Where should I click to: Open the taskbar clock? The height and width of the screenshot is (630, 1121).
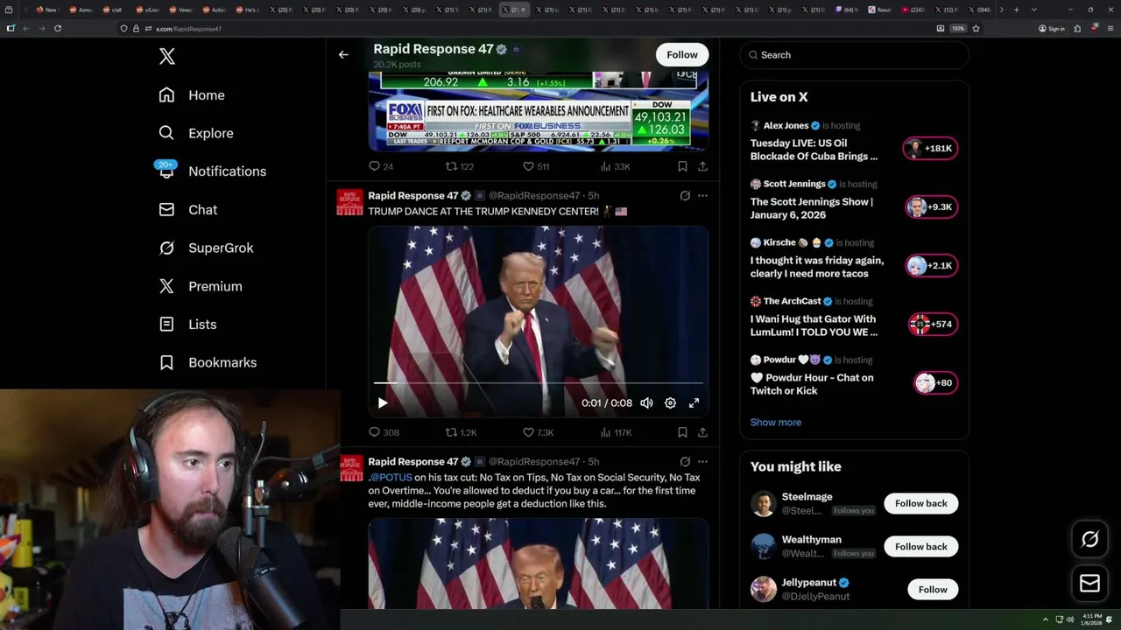pyautogui.click(x=1091, y=619)
